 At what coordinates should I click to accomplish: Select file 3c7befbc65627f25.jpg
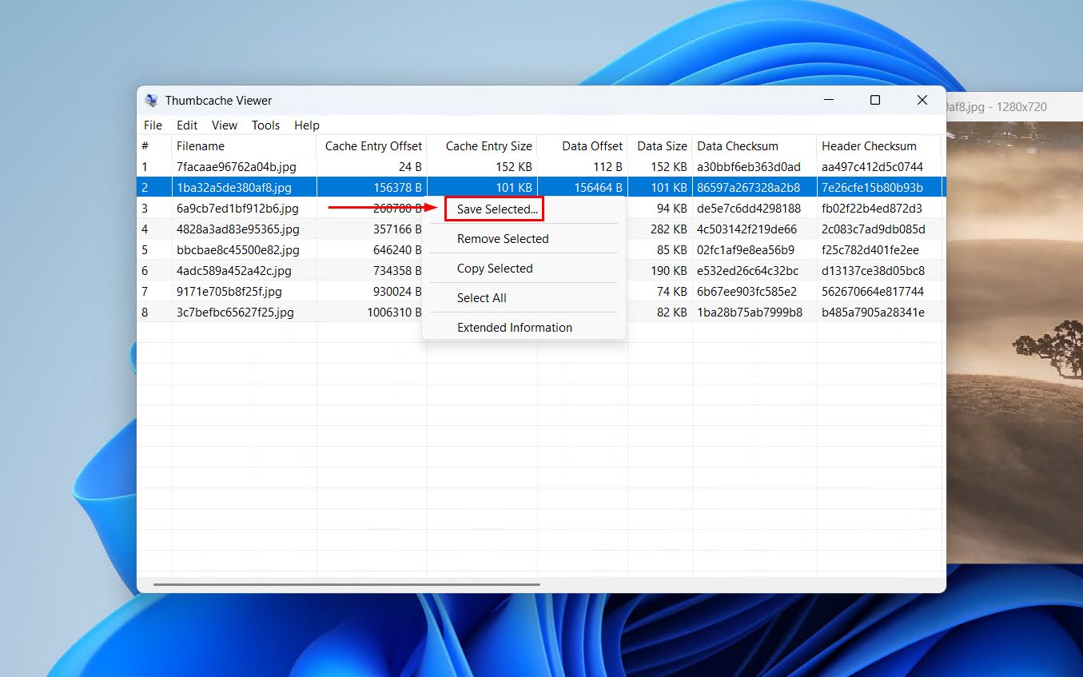[x=235, y=313]
